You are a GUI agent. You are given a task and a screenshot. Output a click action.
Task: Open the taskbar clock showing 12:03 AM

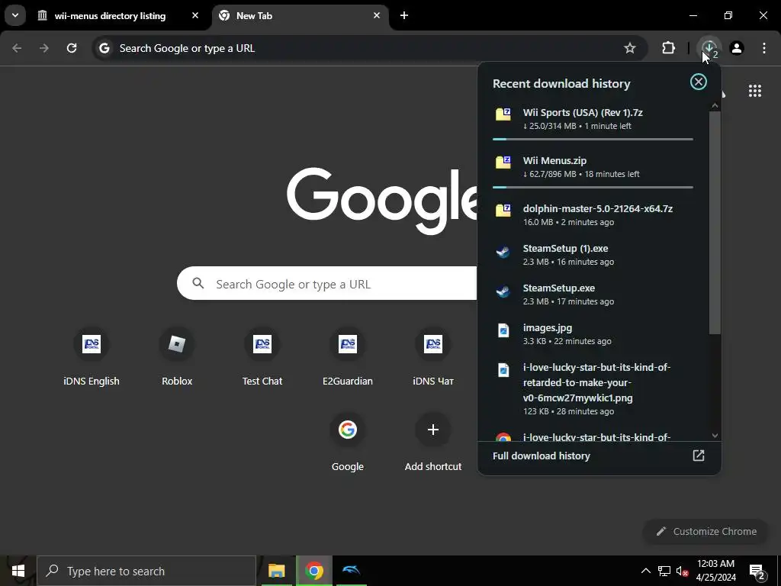point(715,571)
